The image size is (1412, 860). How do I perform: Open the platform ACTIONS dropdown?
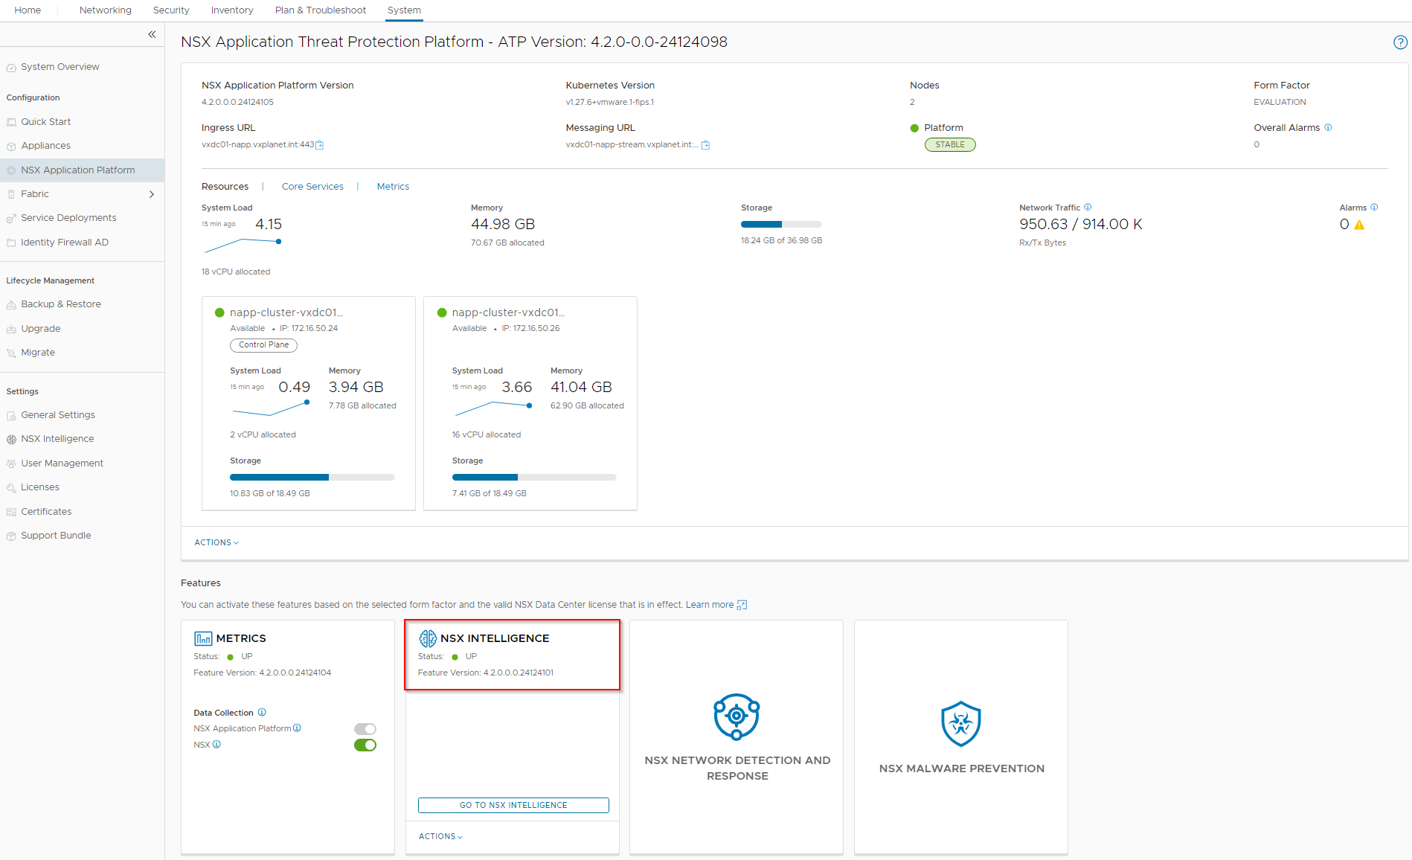(216, 543)
